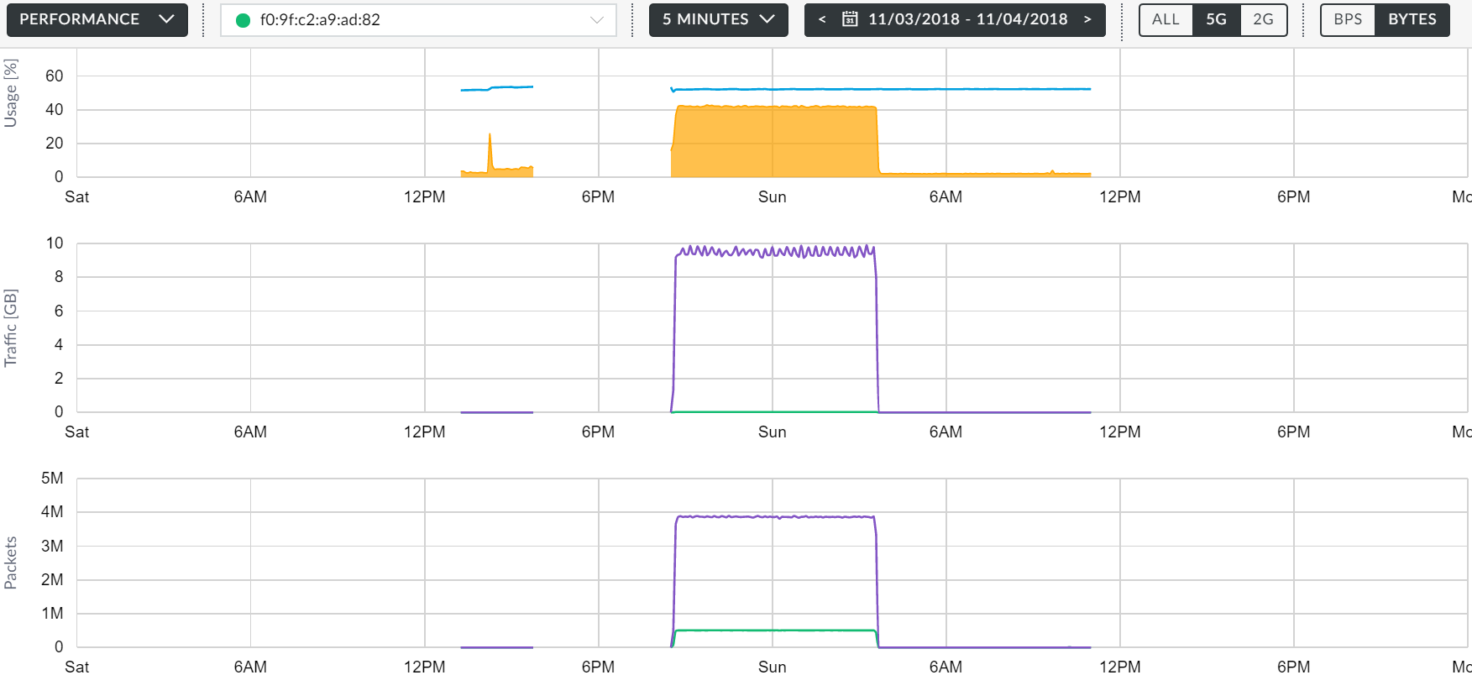Switch units to BYTES
The image size is (1472, 675).
point(1412,19)
